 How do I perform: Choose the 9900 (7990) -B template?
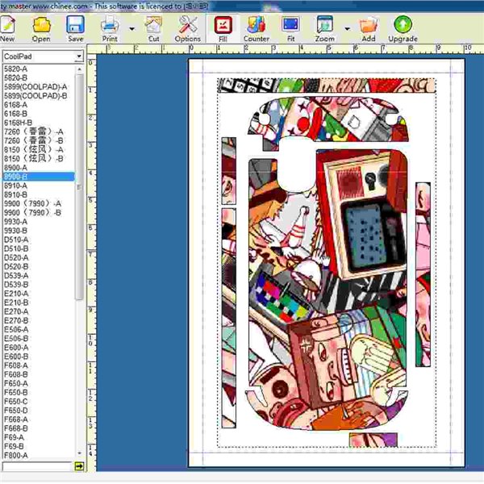point(32,212)
